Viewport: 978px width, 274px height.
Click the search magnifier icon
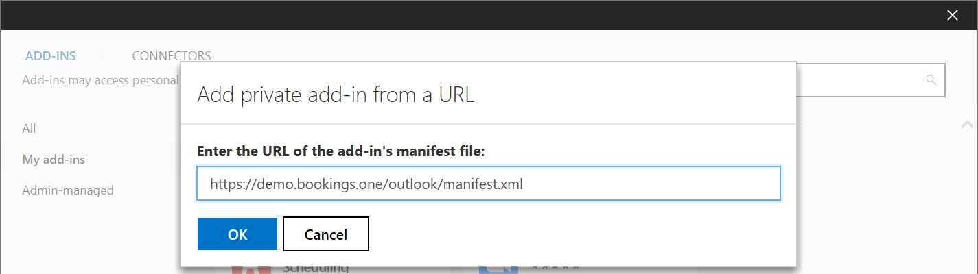tap(931, 80)
